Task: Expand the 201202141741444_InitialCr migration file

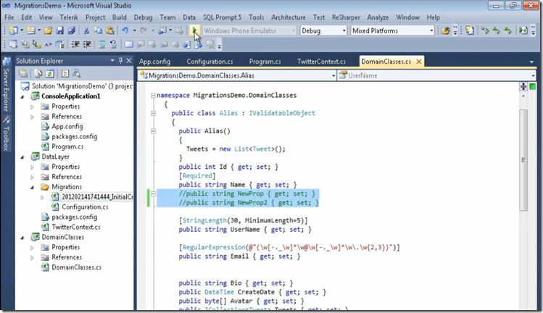Action: coord(42,197)
